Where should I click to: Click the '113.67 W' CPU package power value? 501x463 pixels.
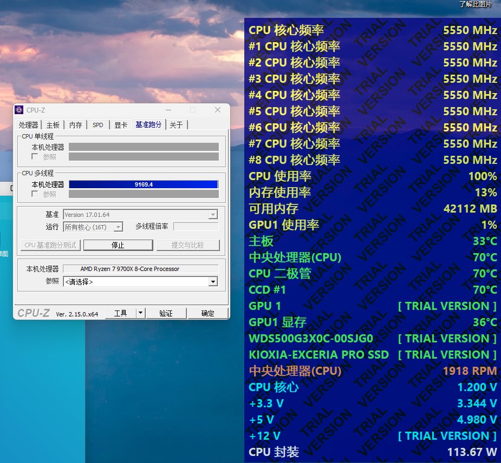[x=472, y=452]
